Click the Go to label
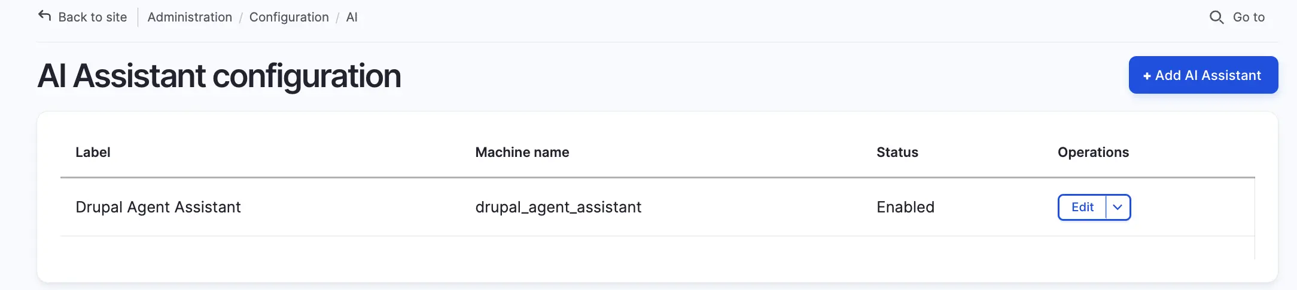1297x290 pixels. pyautogui.click(x=1249, y=17)
